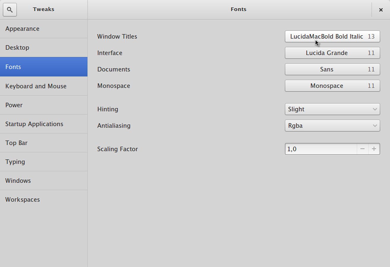Click the Scaling Factor text field
This screenshot has width=390, height=267.
tap(321, 149)
